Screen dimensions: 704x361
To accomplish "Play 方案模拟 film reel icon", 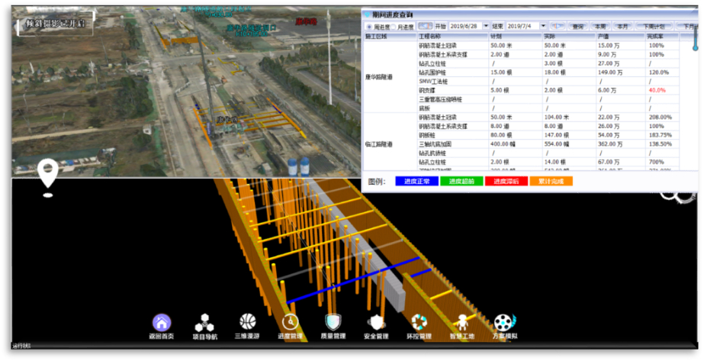I will (x=504, y=323).
